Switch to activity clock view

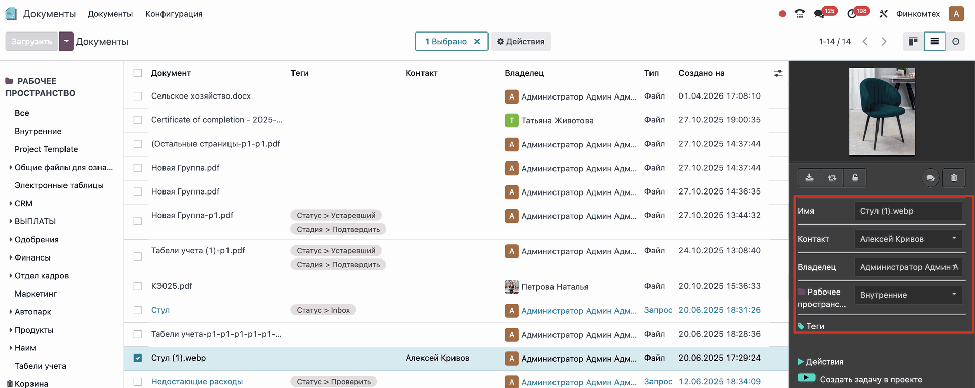[956, 42]
